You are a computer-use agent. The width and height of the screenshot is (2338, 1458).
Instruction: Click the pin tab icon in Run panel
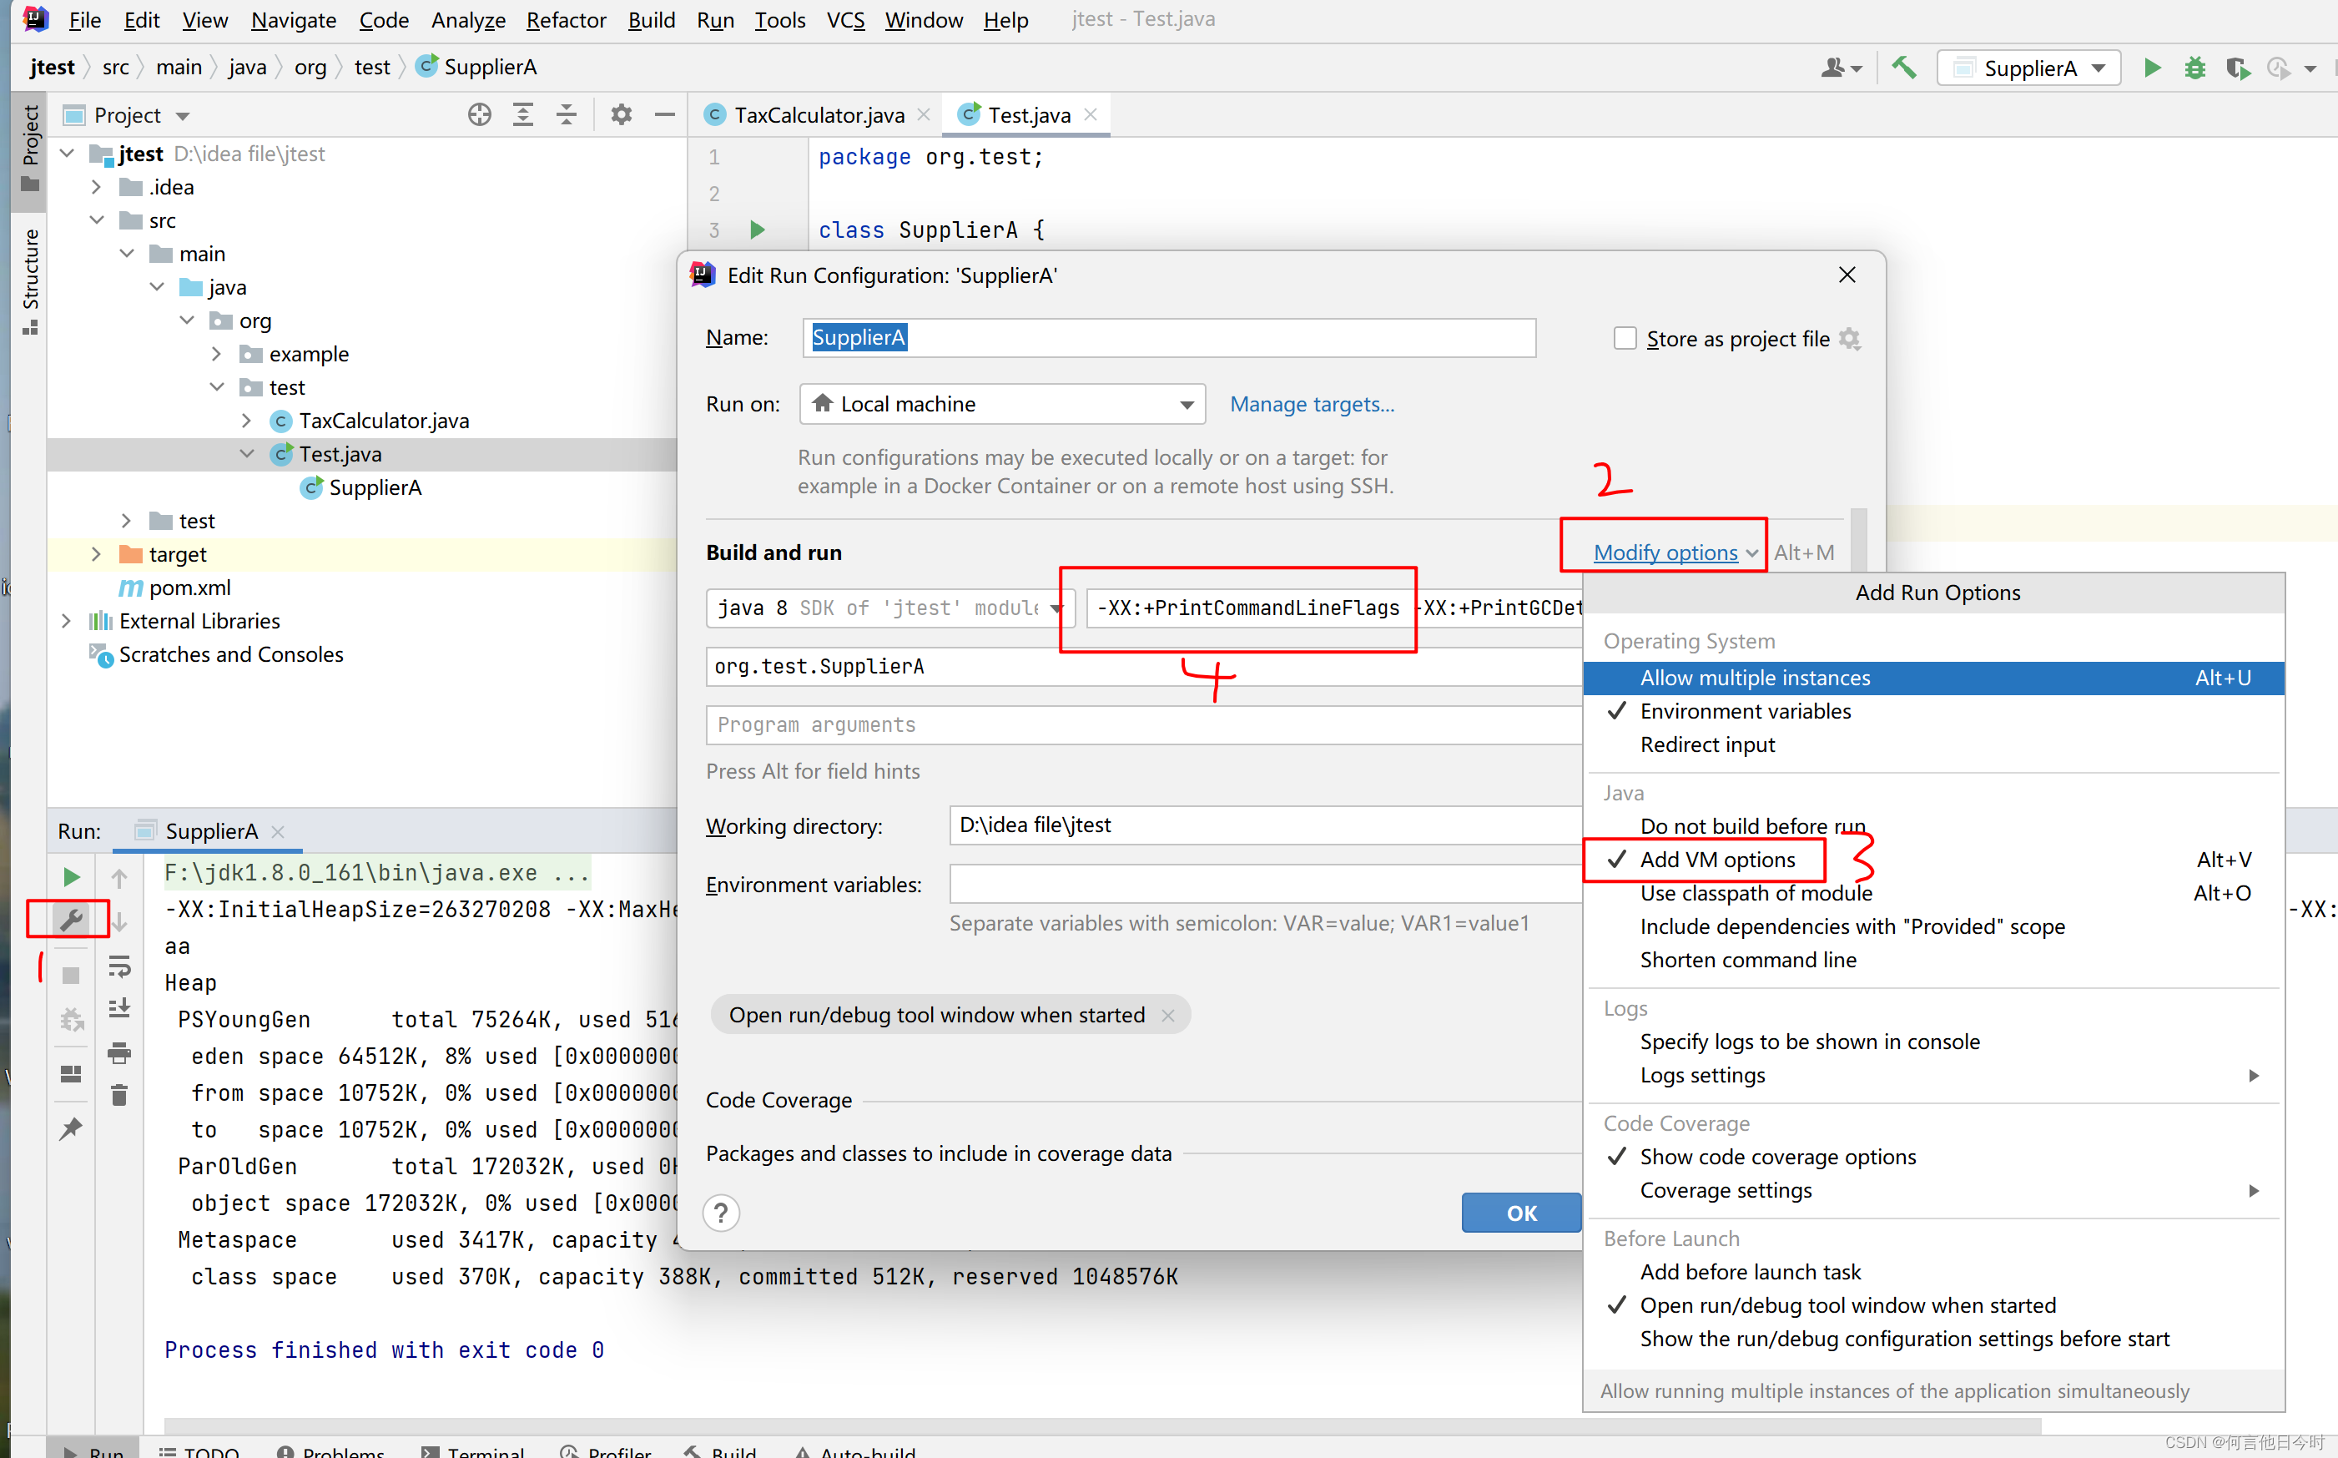click(x=70, y=1128)
